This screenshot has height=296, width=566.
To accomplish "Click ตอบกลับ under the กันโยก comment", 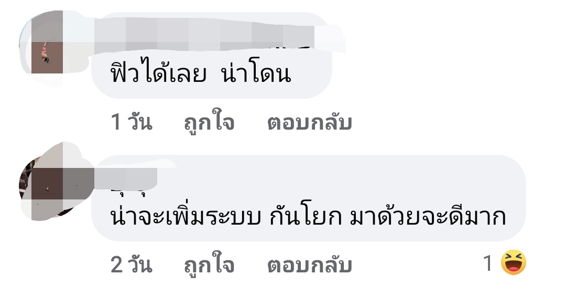I will (309, 265).
